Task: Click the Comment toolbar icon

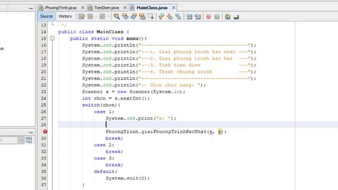Action: [x=228, y=16]
